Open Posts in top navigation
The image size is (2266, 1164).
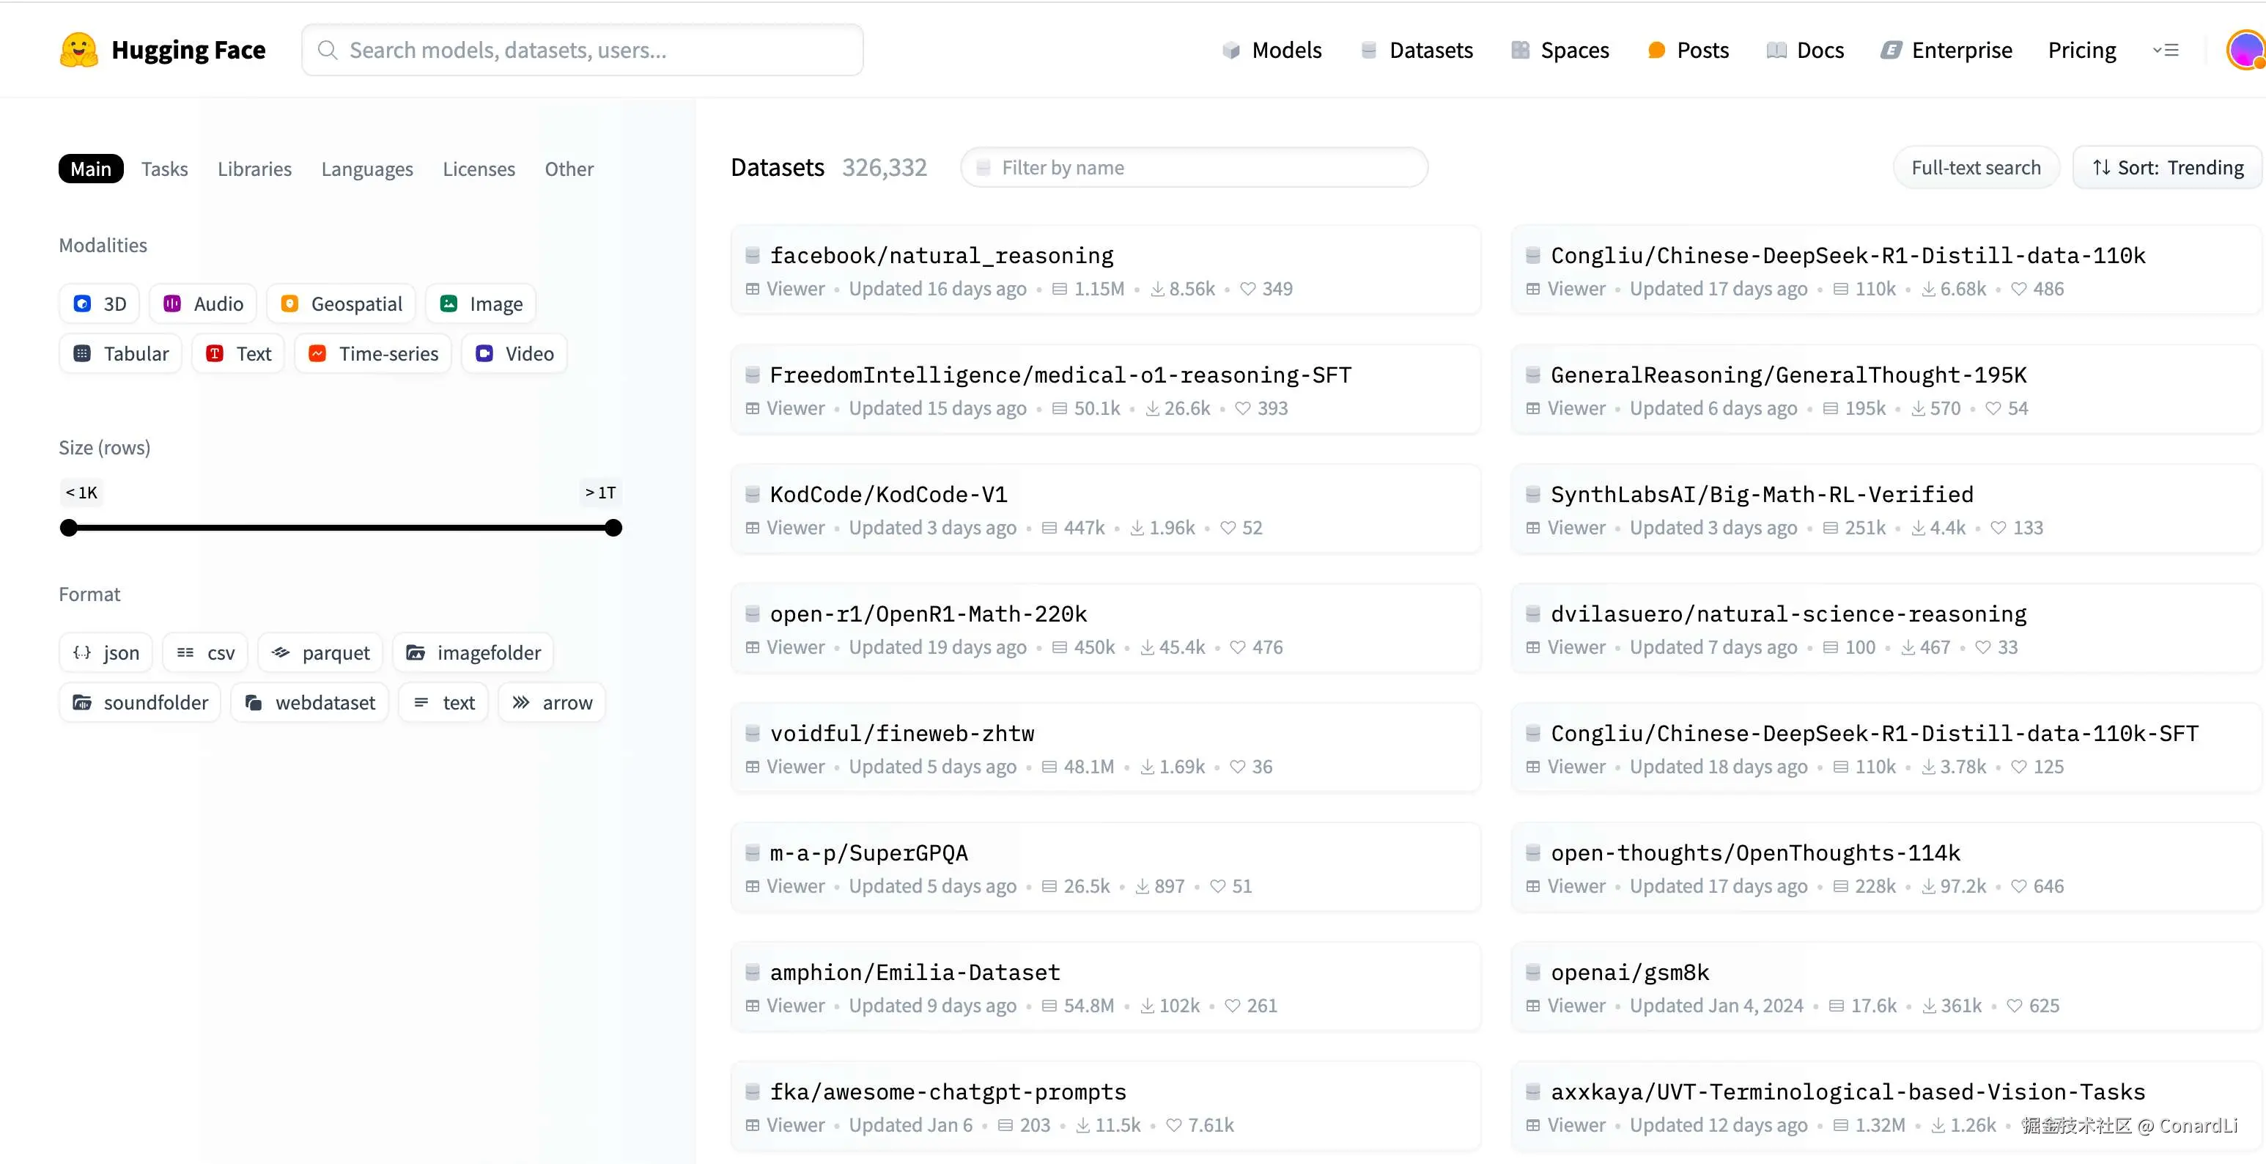1688,50
